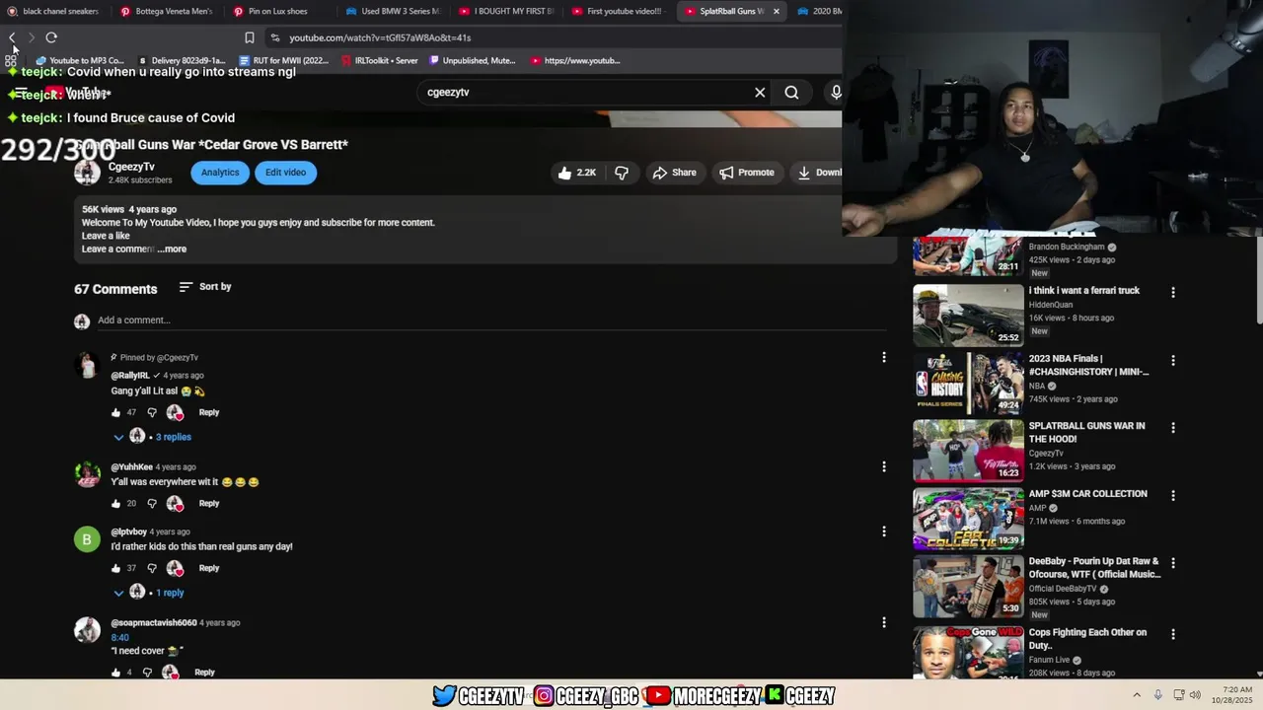Reply to the soapmactavish6060 comment
Image resolution: width=1263 pixels, height=710 pixels.
[204, 673]
